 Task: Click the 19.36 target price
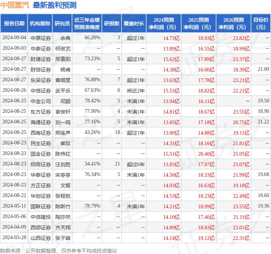coord(263,206)
